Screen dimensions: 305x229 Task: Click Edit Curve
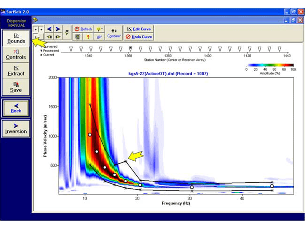point(139,29)
